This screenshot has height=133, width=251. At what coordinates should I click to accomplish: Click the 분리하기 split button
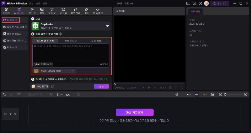click(35, 94)
